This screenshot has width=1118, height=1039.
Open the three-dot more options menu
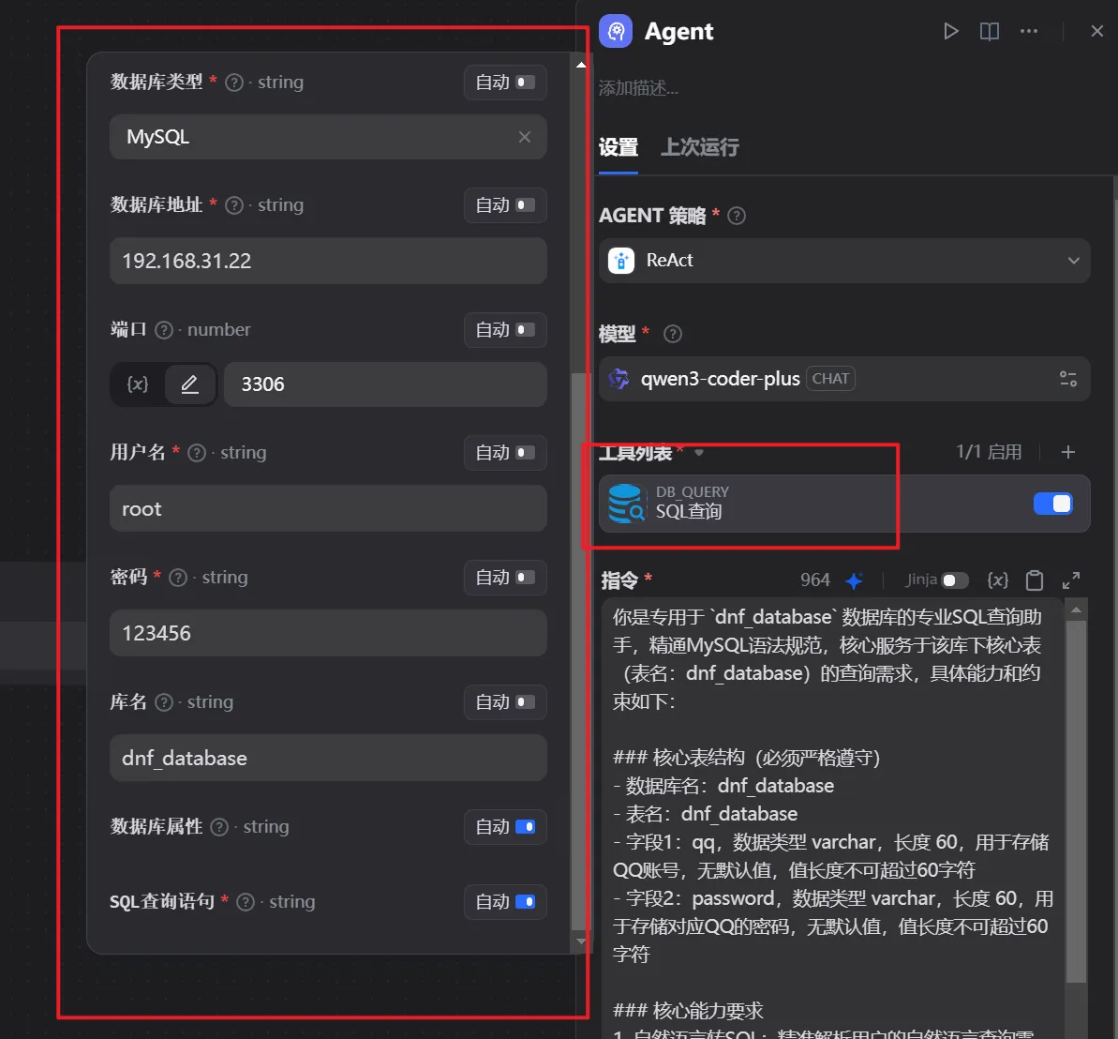click(1029, 32)
